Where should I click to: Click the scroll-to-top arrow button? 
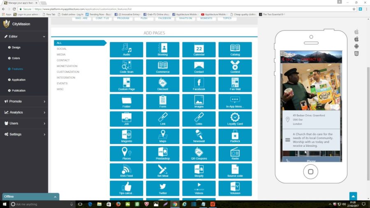(353, 196)
